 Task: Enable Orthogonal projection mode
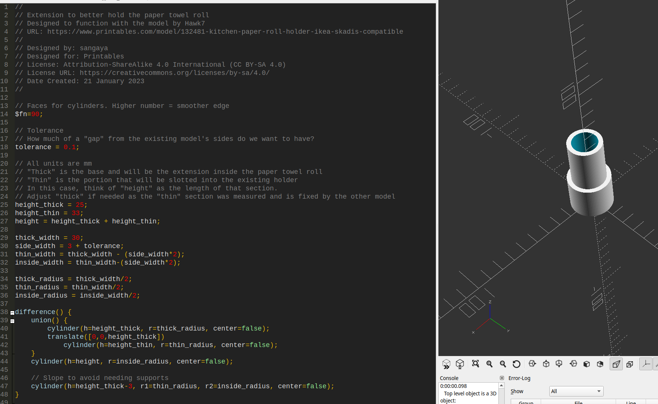(x=630, y=364)
